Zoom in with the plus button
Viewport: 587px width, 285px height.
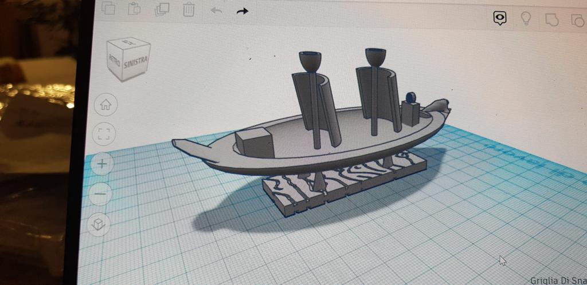pos(102,164)
